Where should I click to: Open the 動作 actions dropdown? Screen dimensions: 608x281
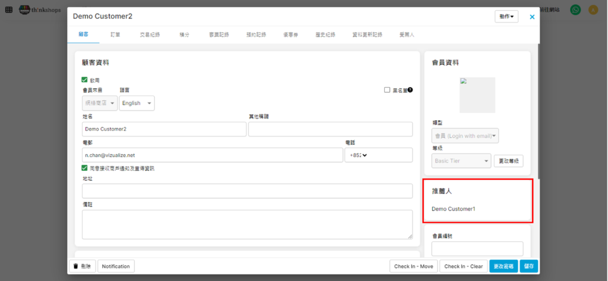click(506, 17)
